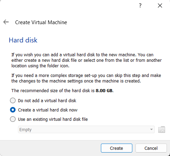Open the Empty hard disk dropdown
The image size is (170, 156).
(86, 129)
